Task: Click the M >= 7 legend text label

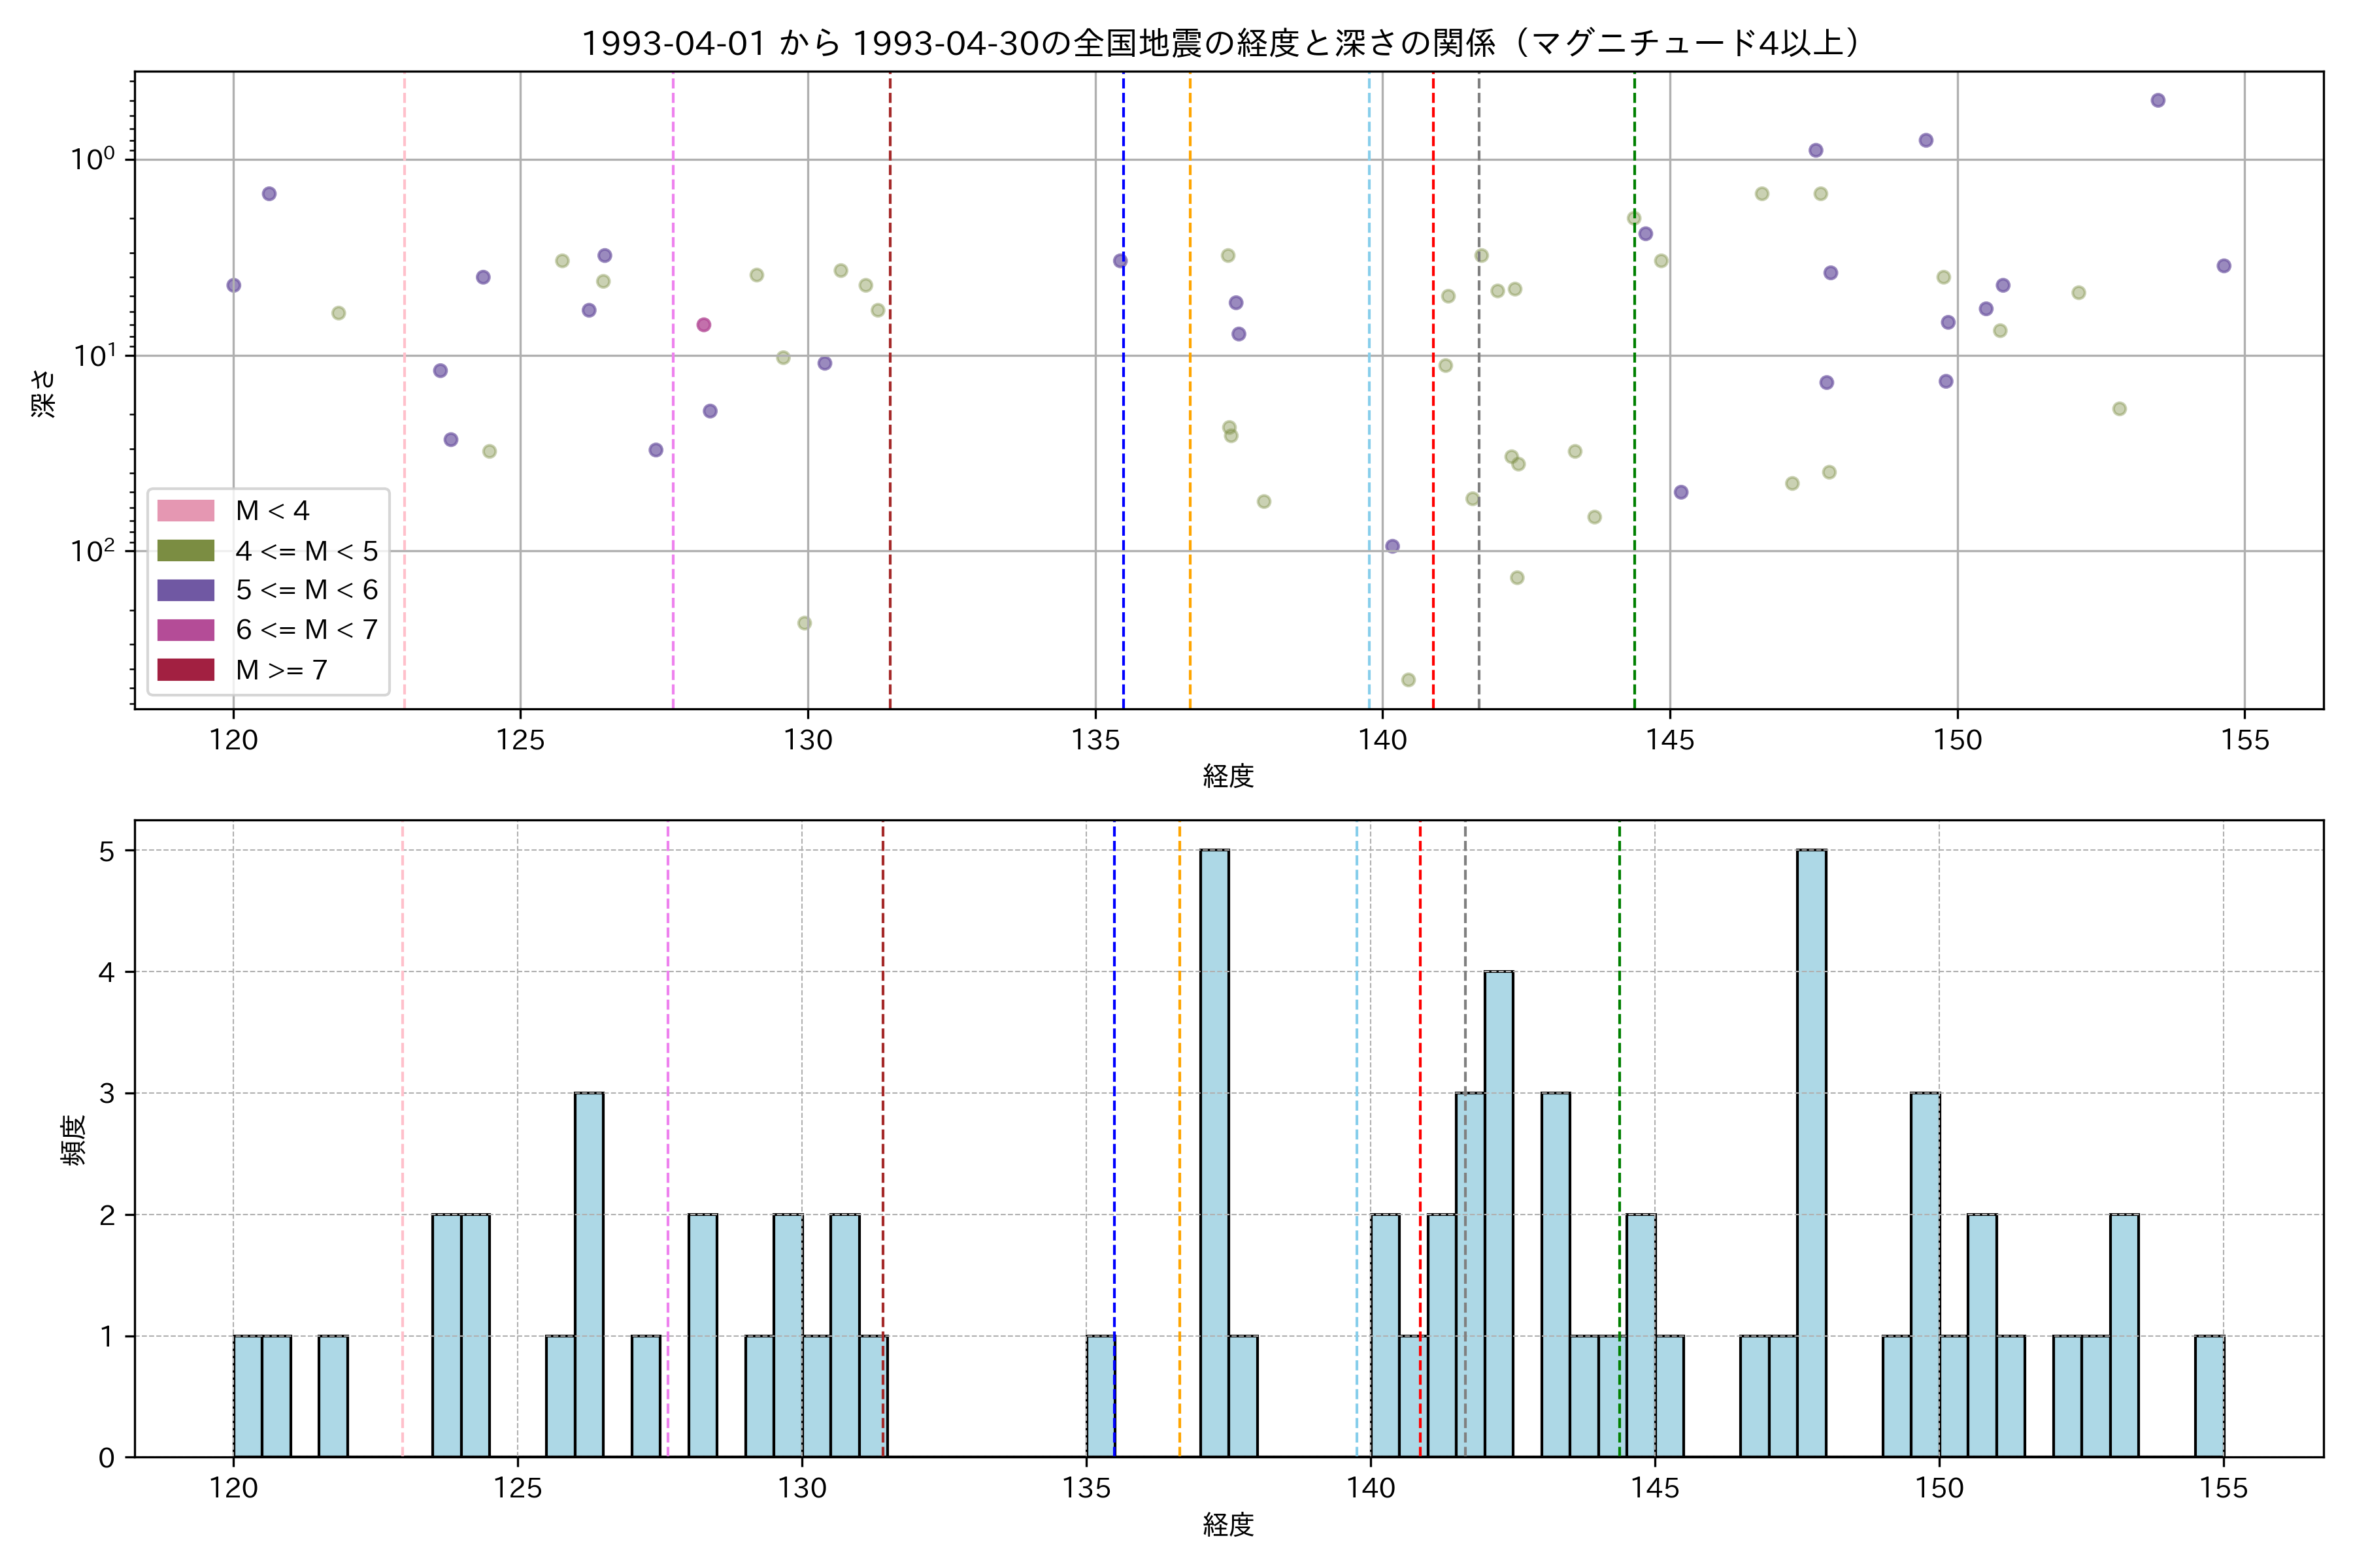Action: [281, 670]
